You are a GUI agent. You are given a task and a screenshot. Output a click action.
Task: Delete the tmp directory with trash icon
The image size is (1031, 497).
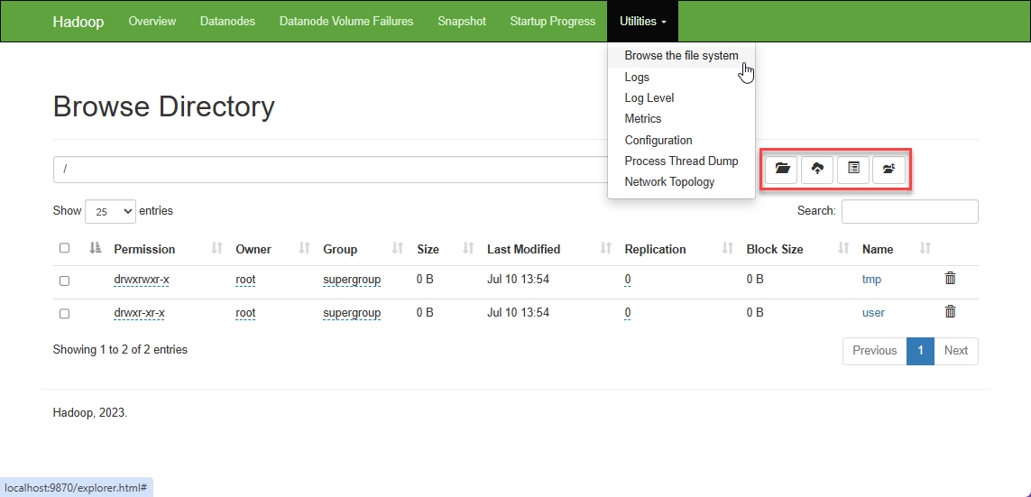950,279
